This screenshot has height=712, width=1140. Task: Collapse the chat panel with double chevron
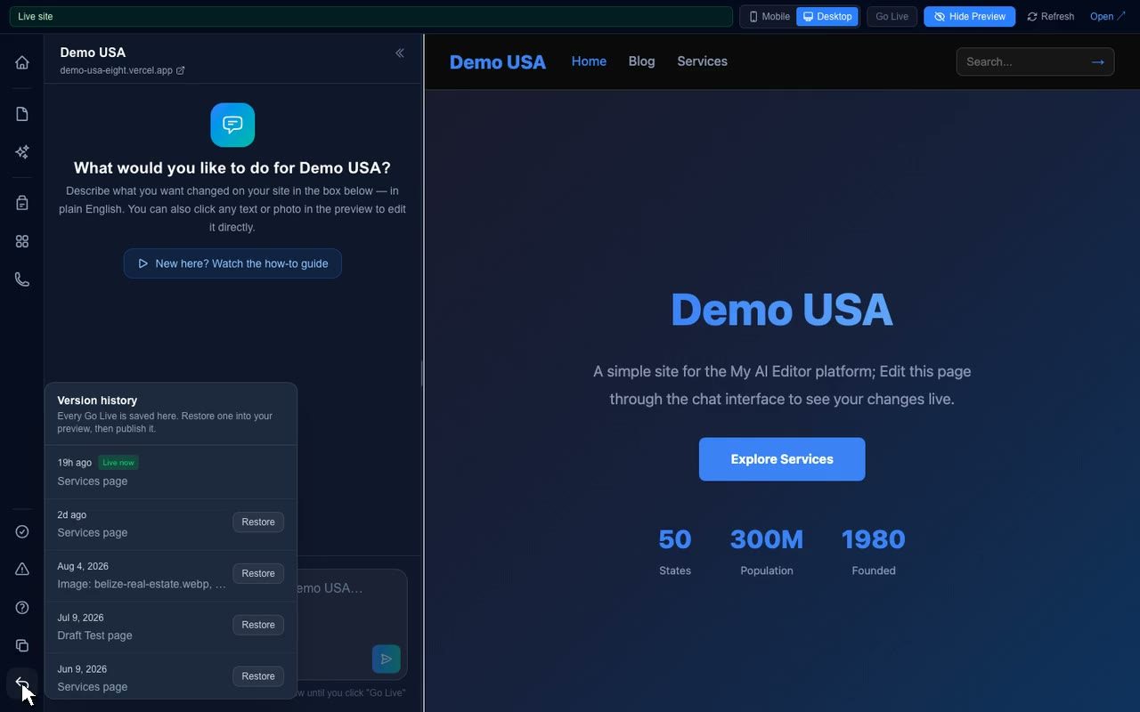(x=400, y=53)
